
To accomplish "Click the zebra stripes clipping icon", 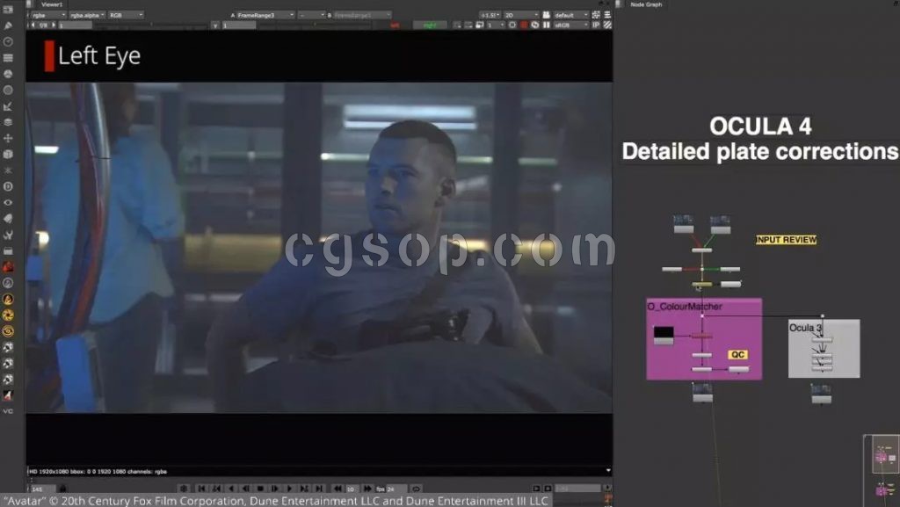I will (607, 25).
